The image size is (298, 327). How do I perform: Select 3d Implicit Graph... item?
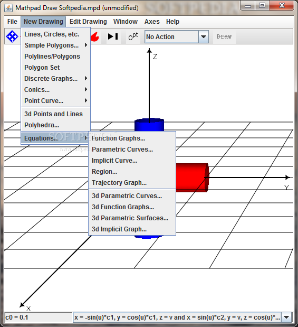point(132,229)
